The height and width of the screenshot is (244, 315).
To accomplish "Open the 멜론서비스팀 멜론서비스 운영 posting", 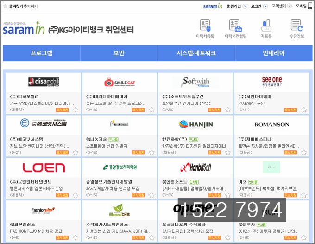I will coord(36,189).
